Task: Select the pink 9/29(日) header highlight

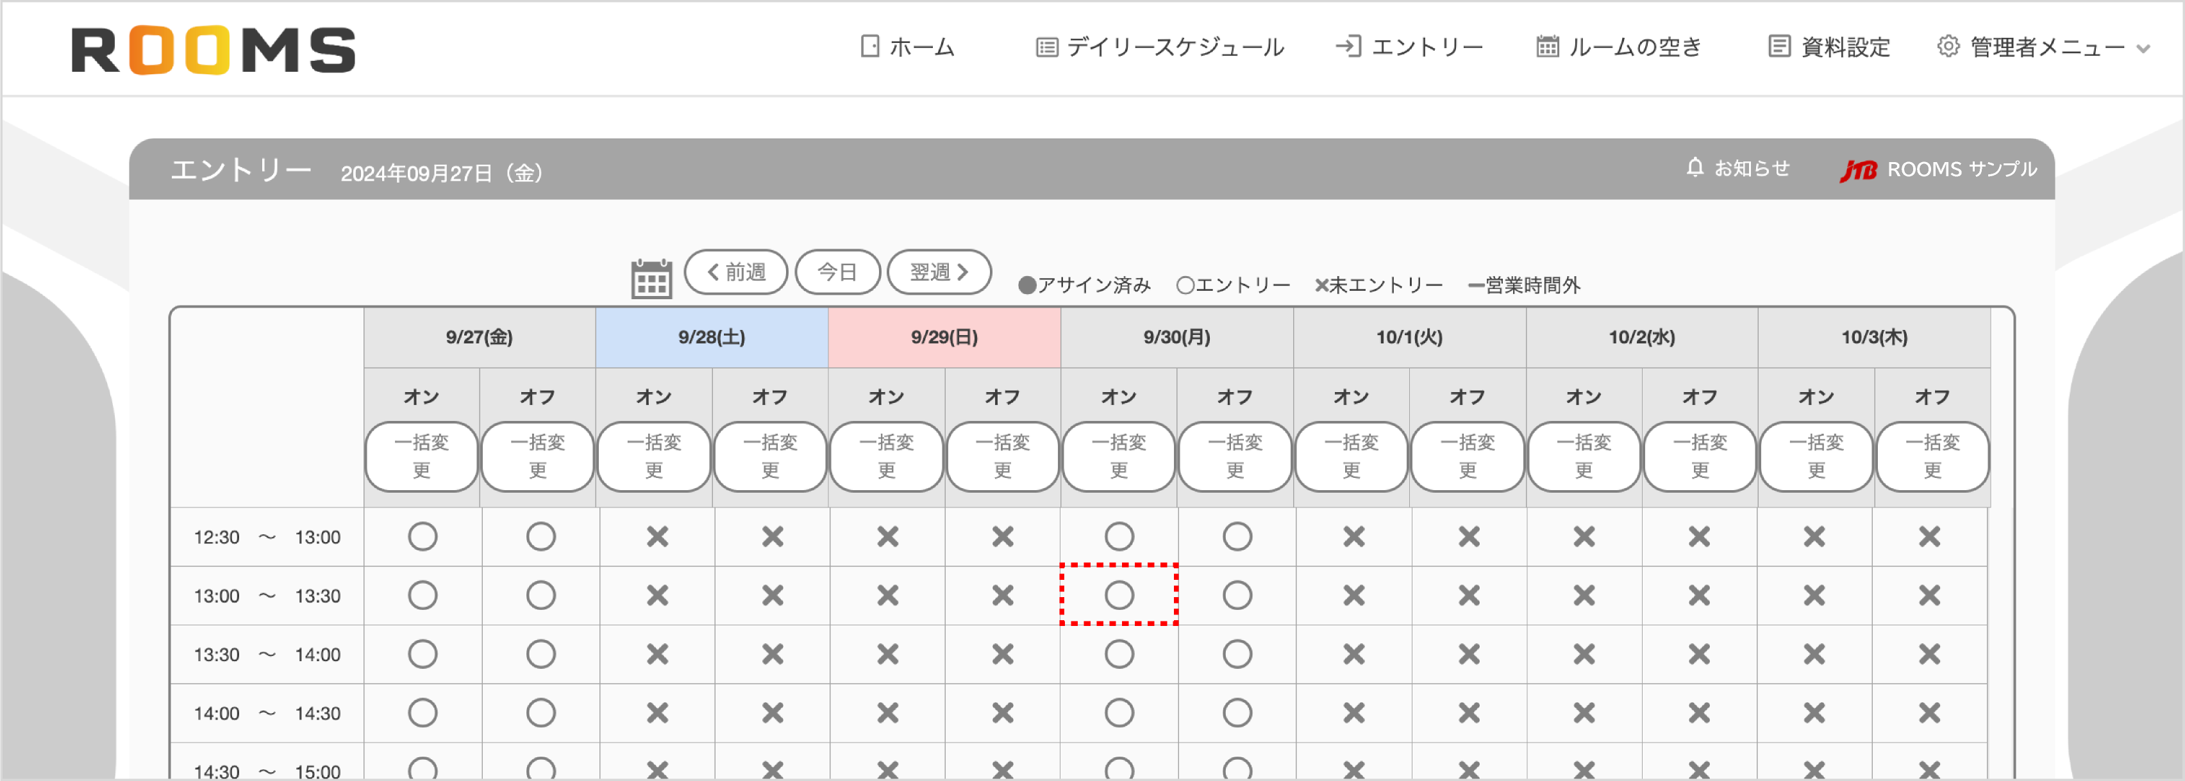Action: [x=944, y=336]
